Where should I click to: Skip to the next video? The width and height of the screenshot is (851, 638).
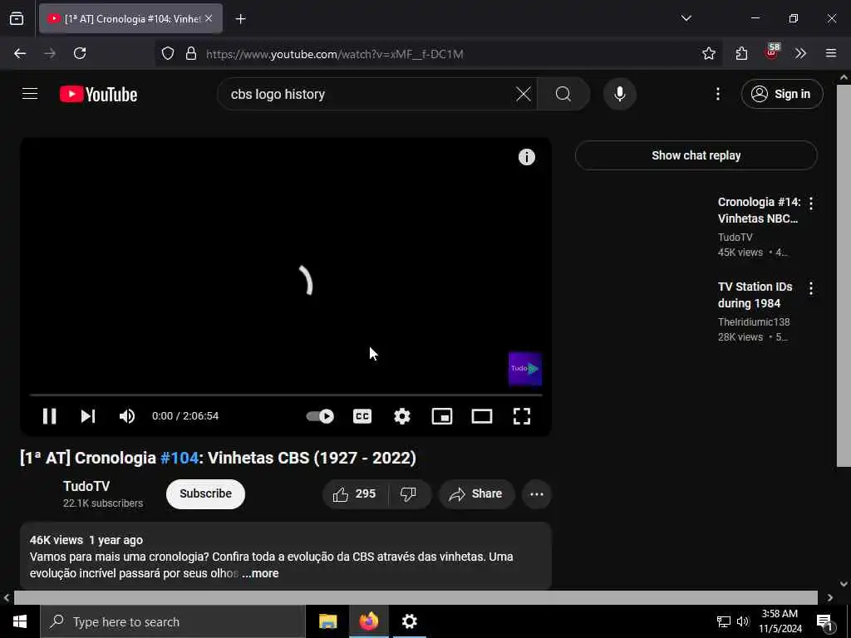pos(88,416)
